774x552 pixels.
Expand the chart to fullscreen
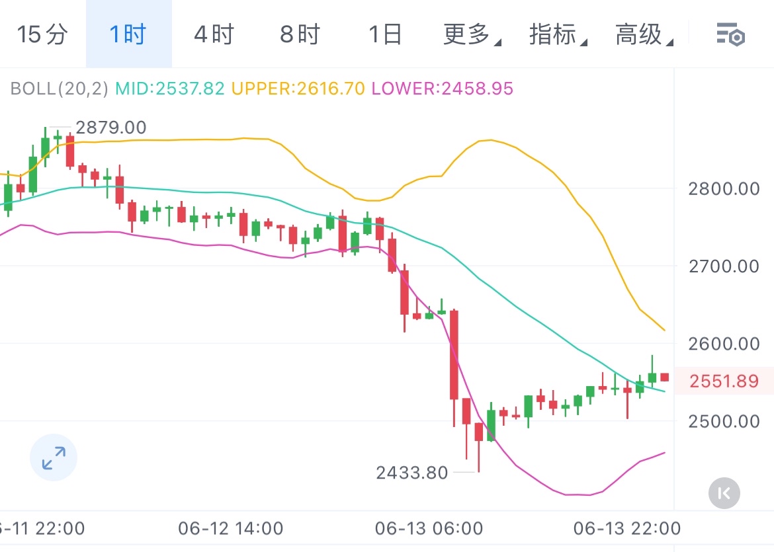54,457
